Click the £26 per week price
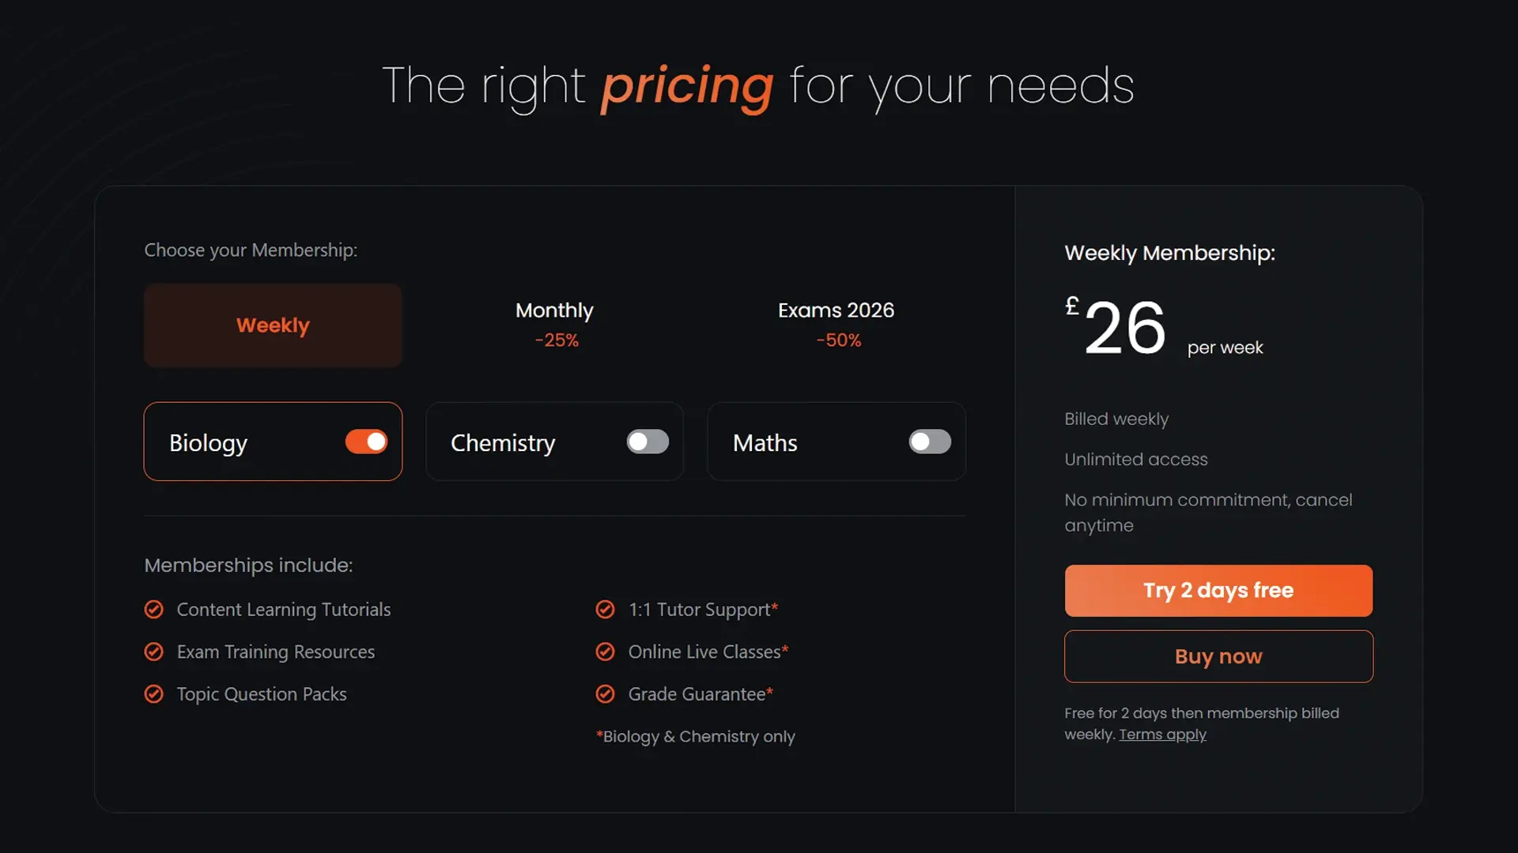The width and height of the screenshot is (1518, 853). (x=1125, y=328)
